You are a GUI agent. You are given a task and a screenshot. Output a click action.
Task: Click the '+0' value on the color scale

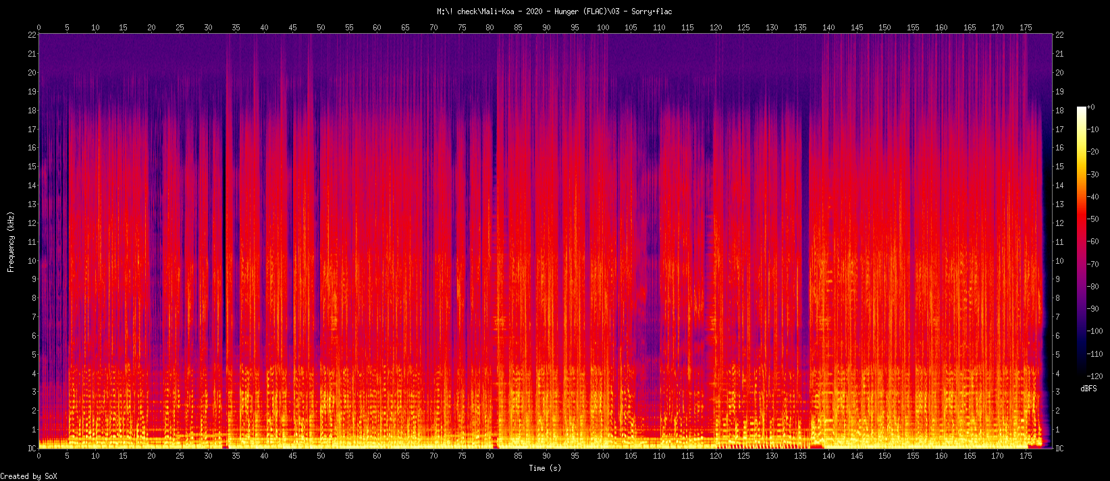click(x=1091, y=107)
